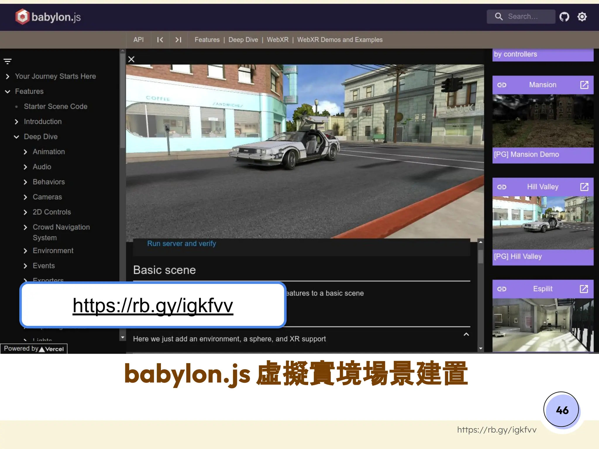Toggle the dark mode sun icon
Image resolution: width=599 pixels, height=449 pixels.
[x=582, y=17]
